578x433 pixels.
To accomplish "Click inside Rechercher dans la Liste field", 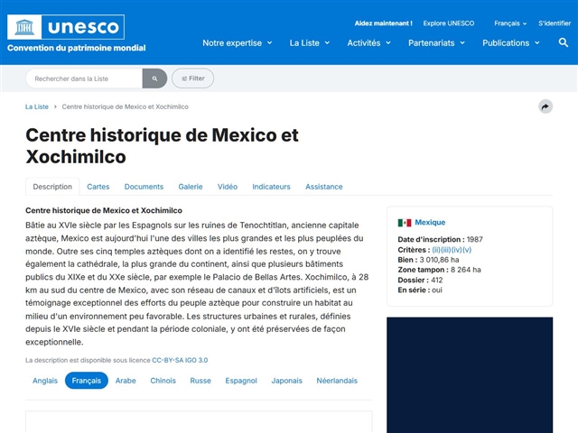I will [84, 78].
